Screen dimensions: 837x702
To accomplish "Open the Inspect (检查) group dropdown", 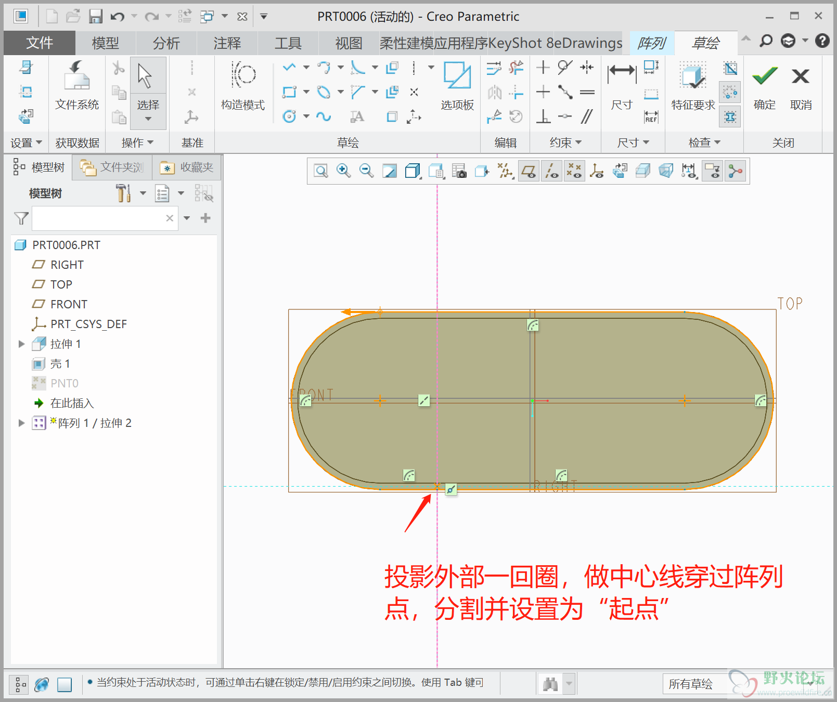I will tap(704, 143).
